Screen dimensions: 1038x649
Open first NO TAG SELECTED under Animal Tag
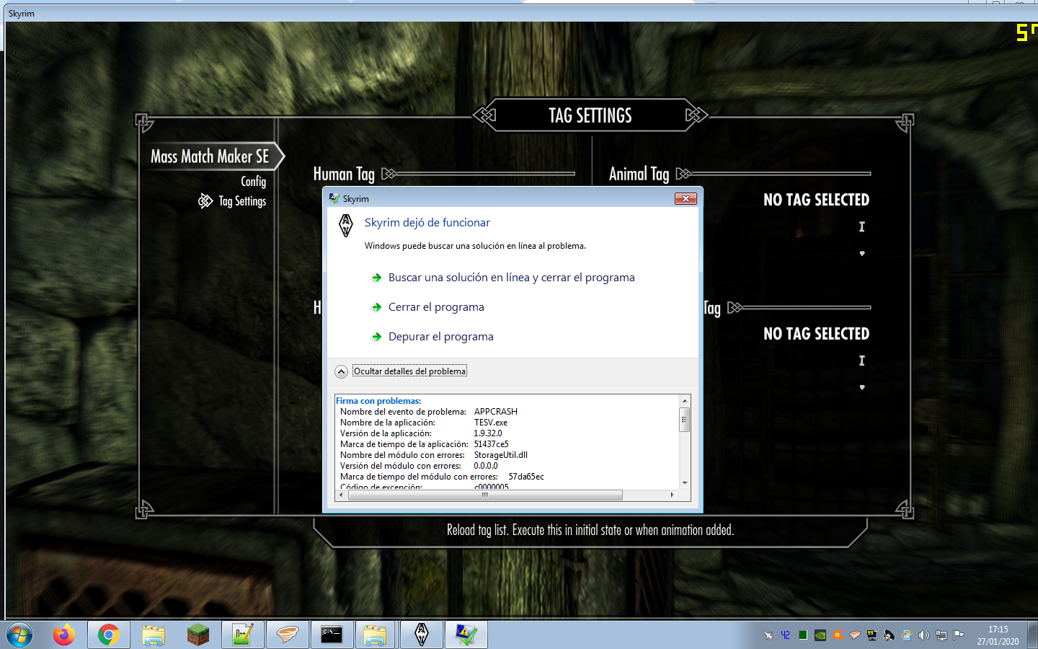tap(816, 200)
